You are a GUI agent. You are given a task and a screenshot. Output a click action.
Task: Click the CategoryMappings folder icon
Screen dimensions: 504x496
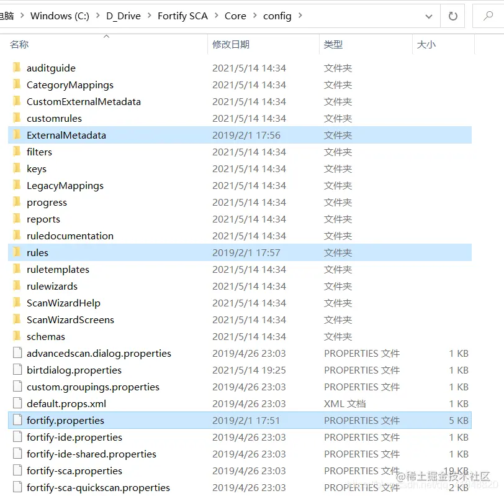(17, 85)
